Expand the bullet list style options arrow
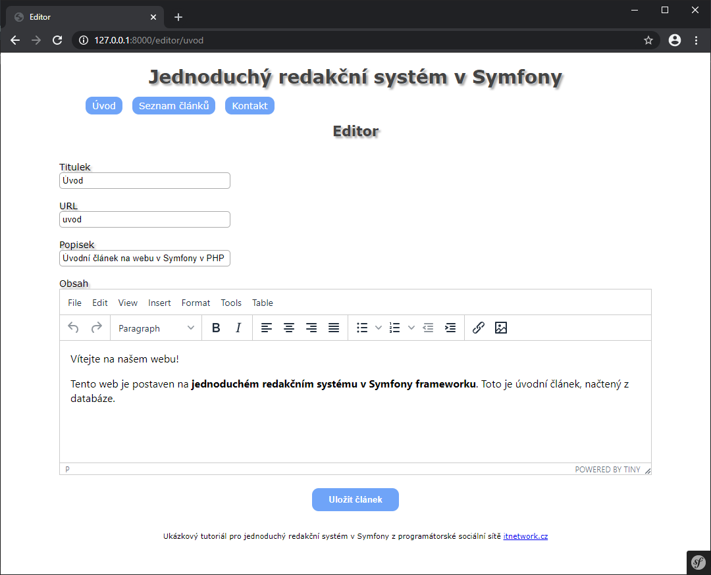 point(378,328)
